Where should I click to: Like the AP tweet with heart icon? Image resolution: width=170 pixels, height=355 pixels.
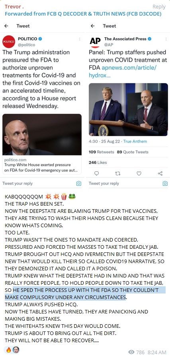click(139, 173)
